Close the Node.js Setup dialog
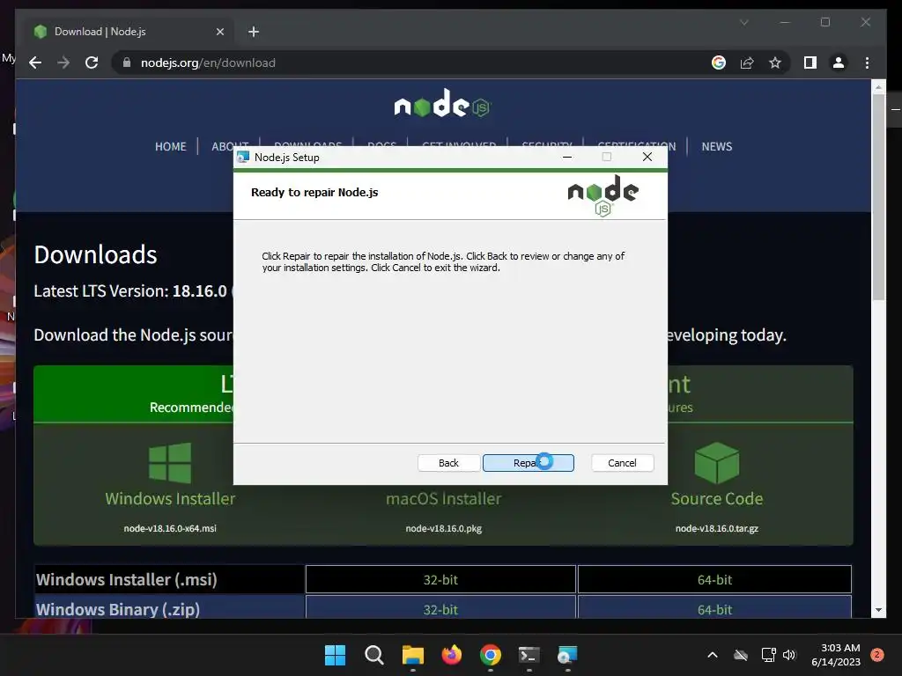The height and width of the screenshot is (676, 902). pyautogui.click(x=647, y=157)
